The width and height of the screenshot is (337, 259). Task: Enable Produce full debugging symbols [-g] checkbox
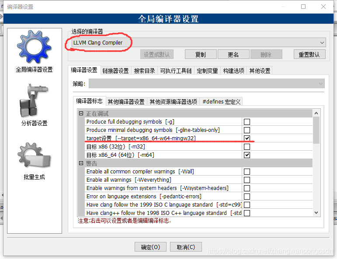point(247,122)
